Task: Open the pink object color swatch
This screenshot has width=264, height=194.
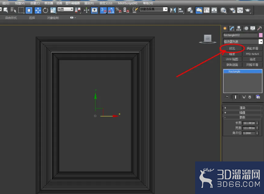Action: click(261, 35)
